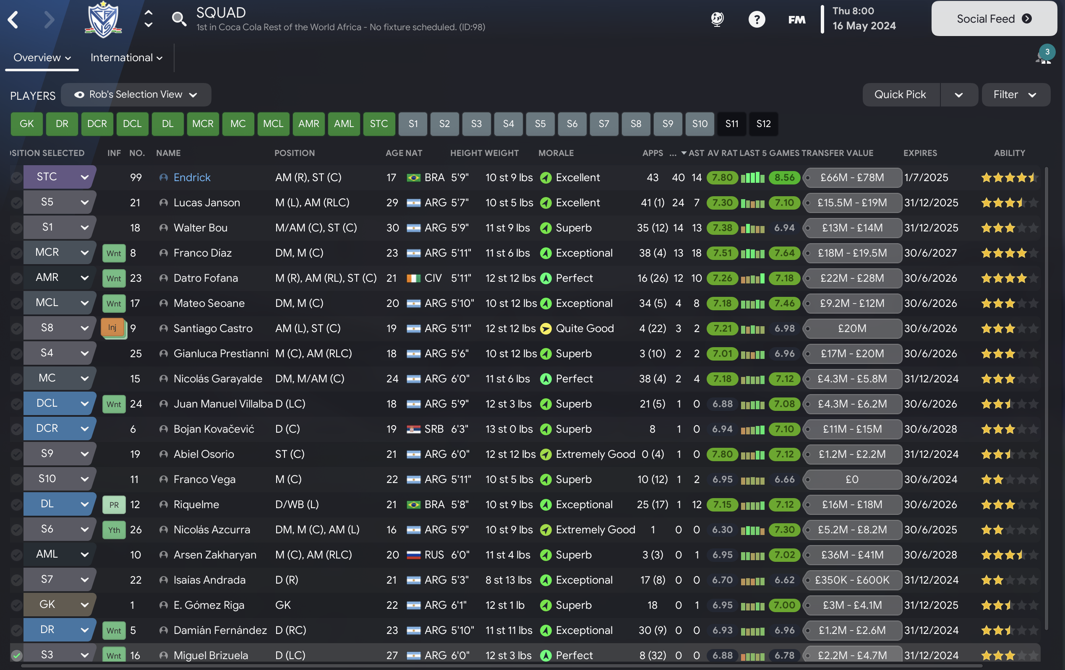Toggle the selection checkmark for Franco Díaz
Screen dimensions: 1065x670
click(x=16, y=253)
